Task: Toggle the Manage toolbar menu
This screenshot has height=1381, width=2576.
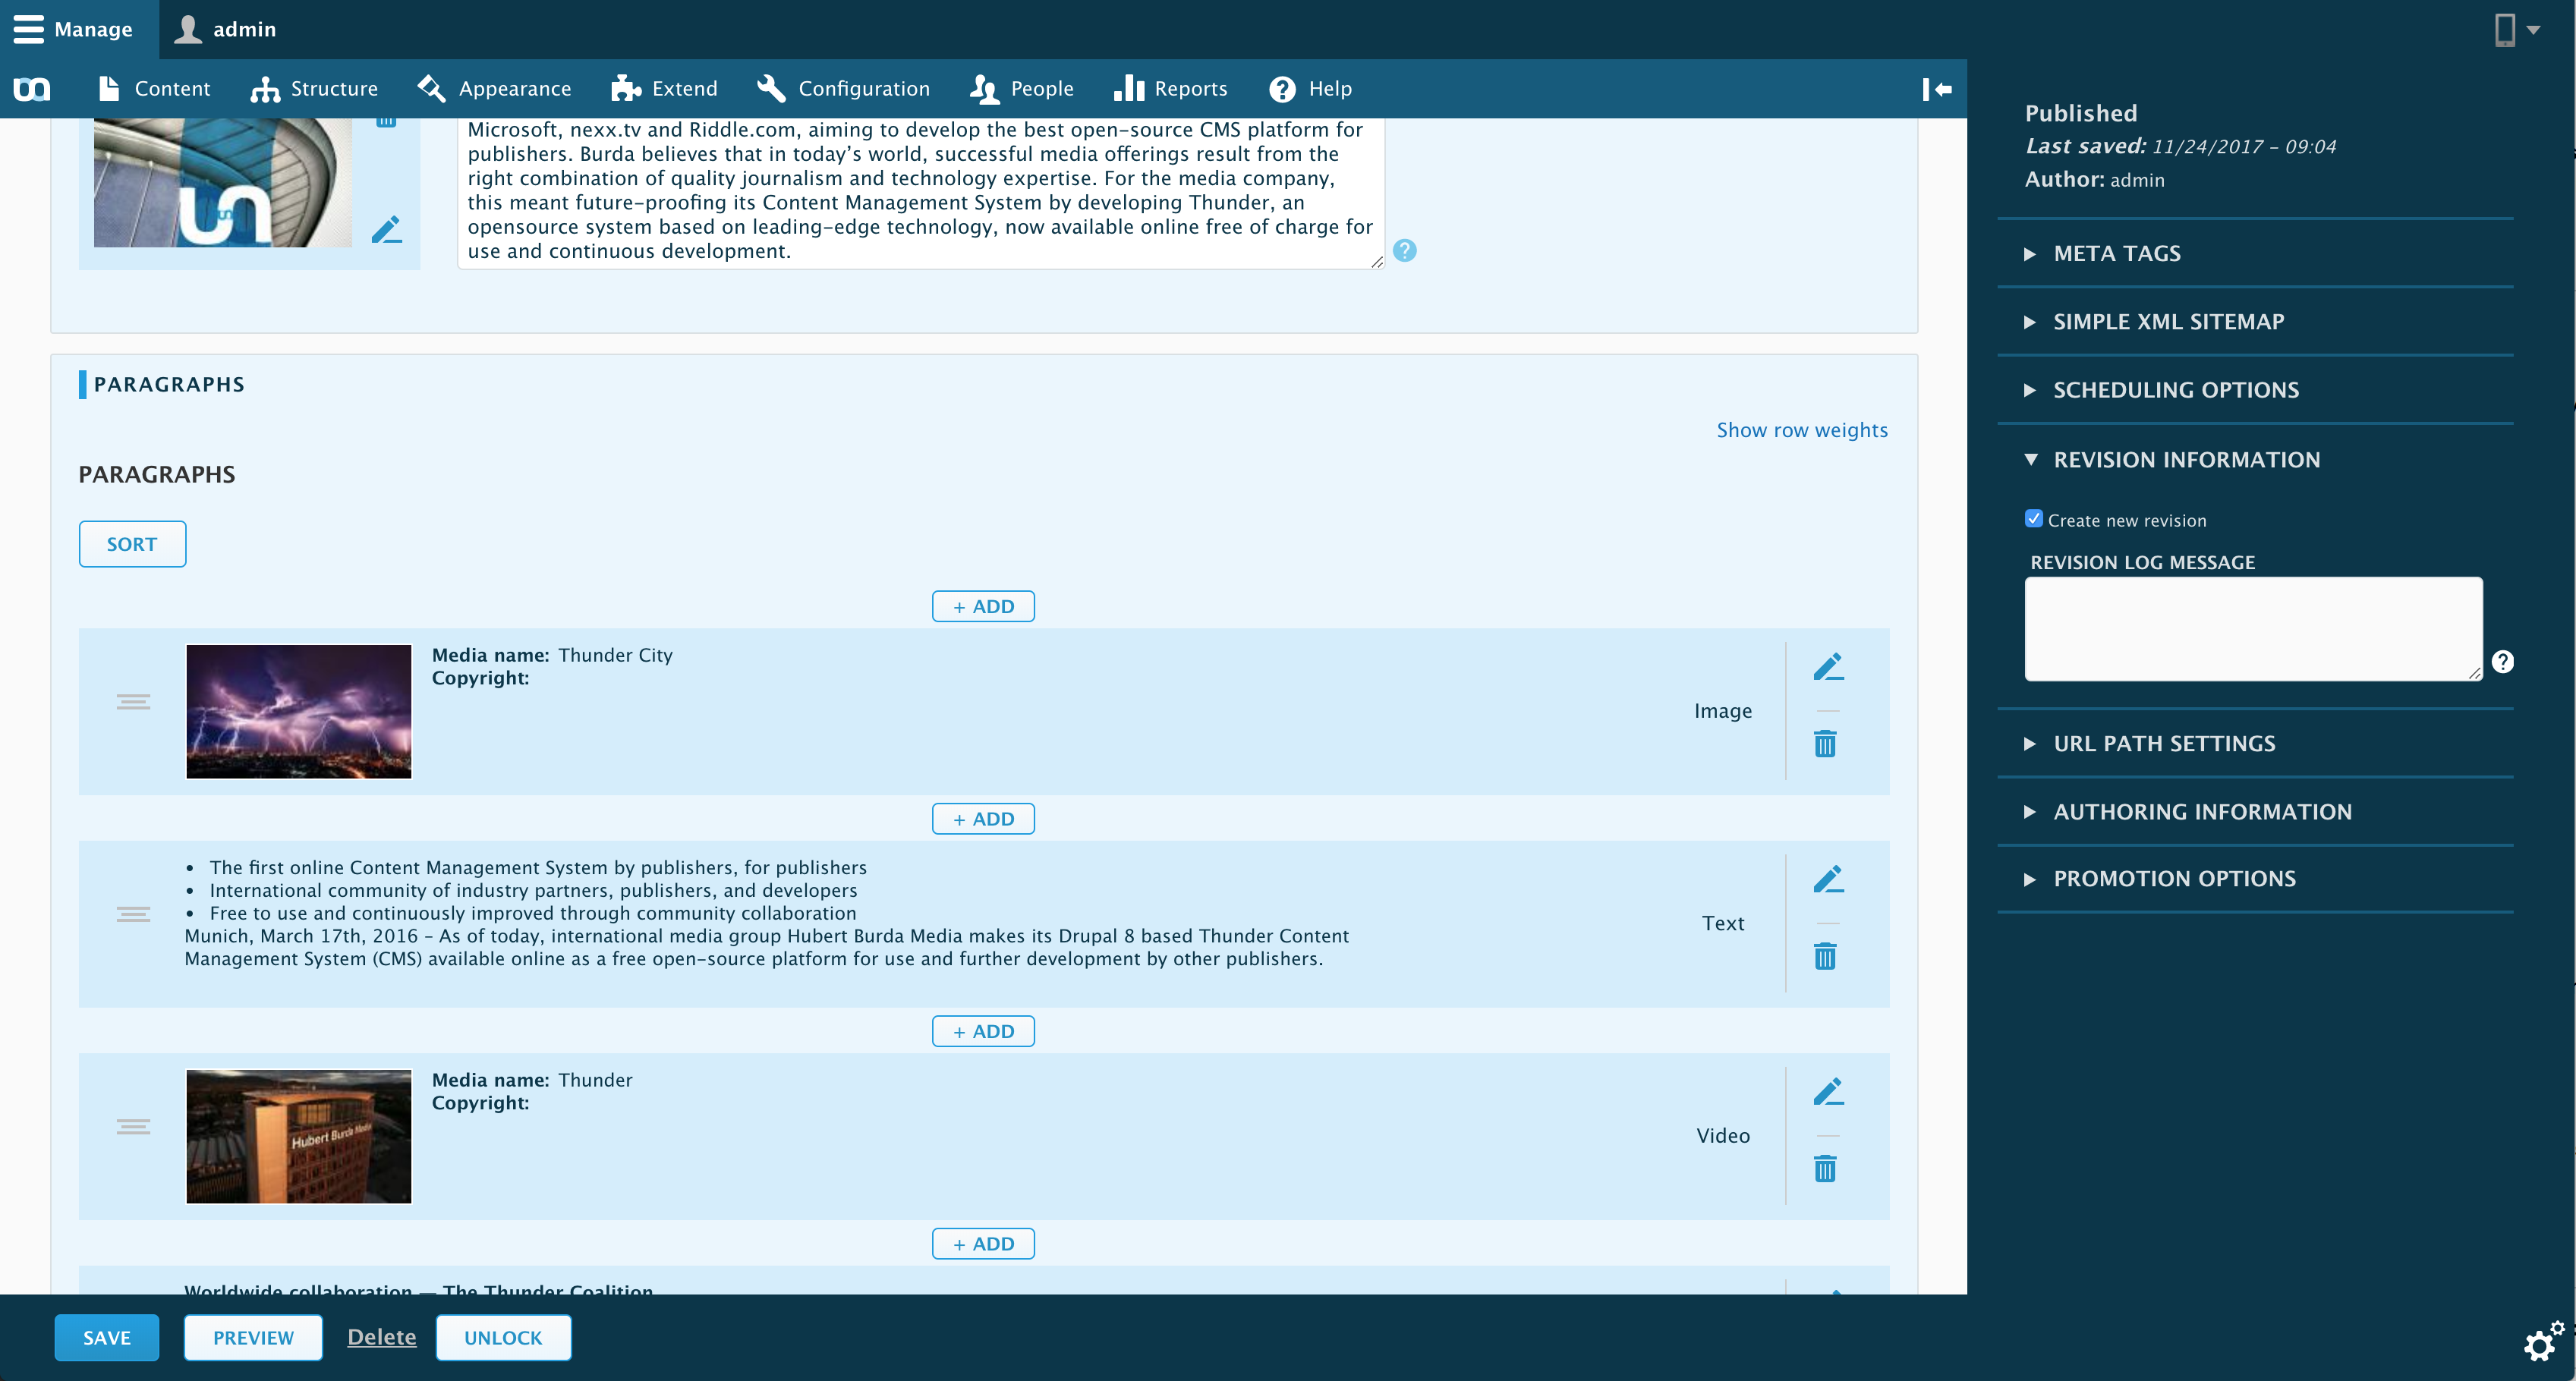Action: coord(74,29)
